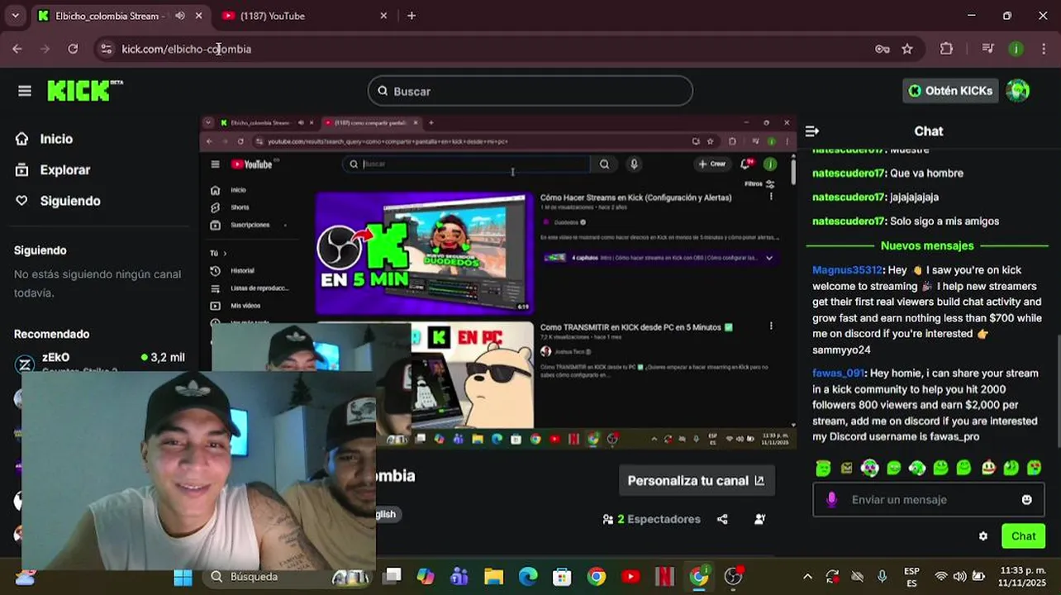Type field: click Enviar un mensaje box

point(928,500)
